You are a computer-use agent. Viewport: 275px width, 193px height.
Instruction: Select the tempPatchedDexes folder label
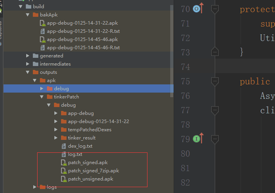point(90,130)
